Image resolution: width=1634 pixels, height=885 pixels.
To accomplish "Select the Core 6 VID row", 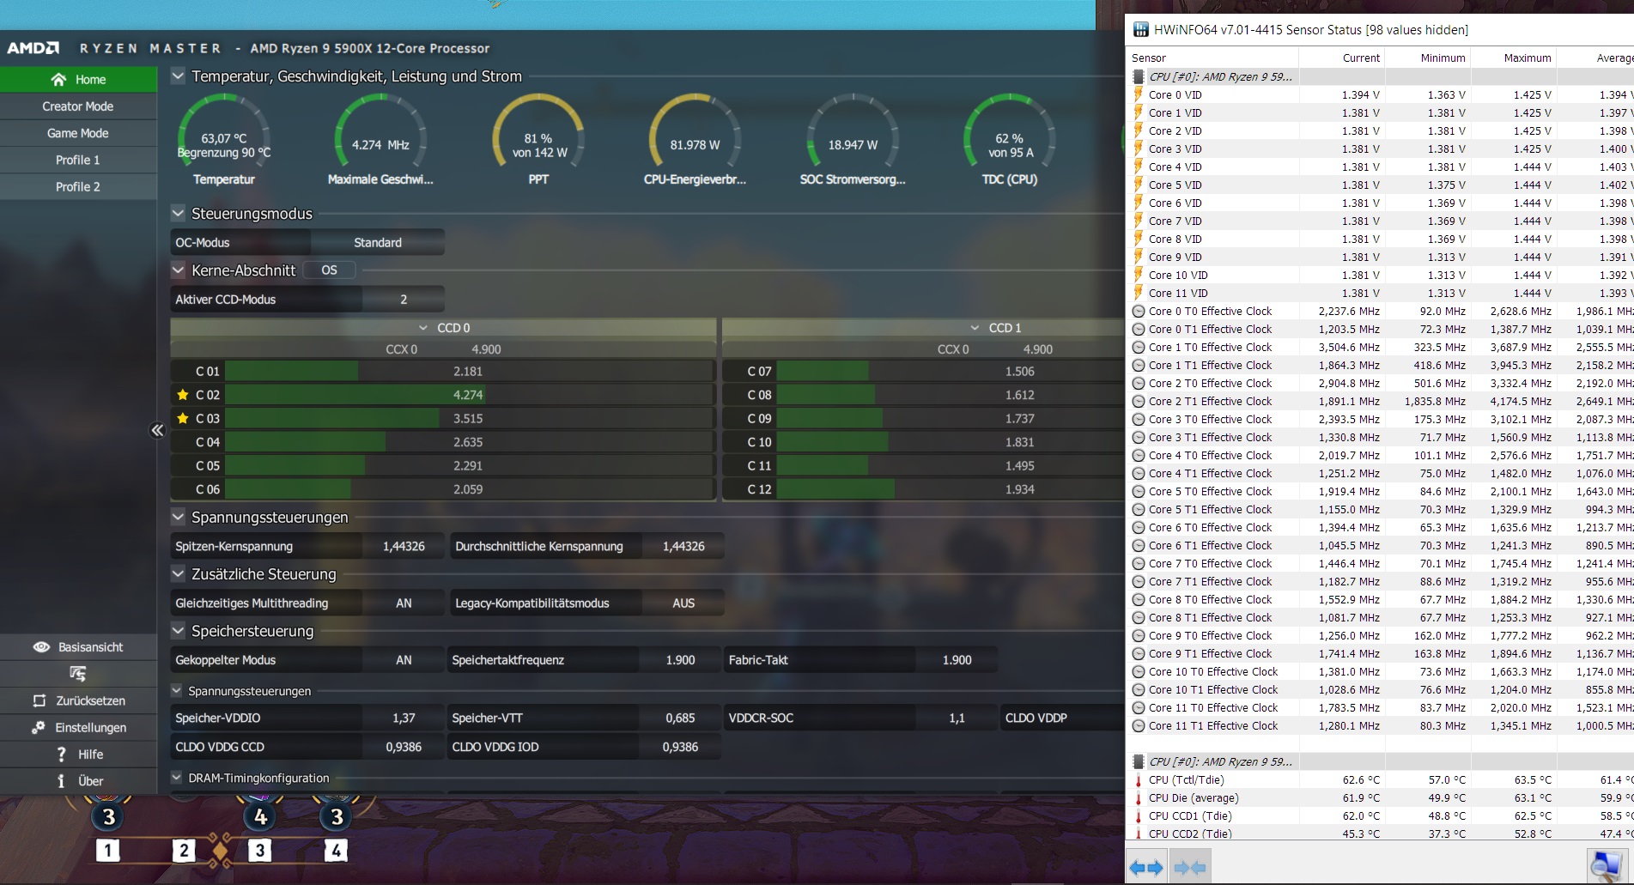I will (1380, 203).
